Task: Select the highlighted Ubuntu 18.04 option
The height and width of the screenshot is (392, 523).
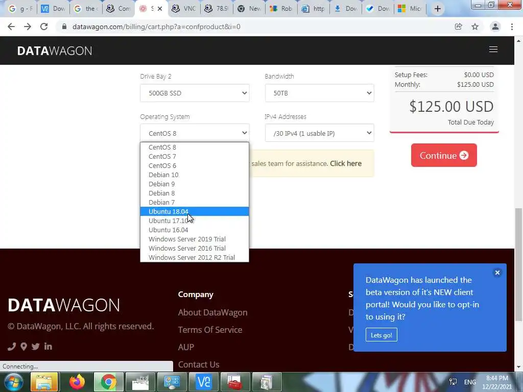Action: click(195, 211)
